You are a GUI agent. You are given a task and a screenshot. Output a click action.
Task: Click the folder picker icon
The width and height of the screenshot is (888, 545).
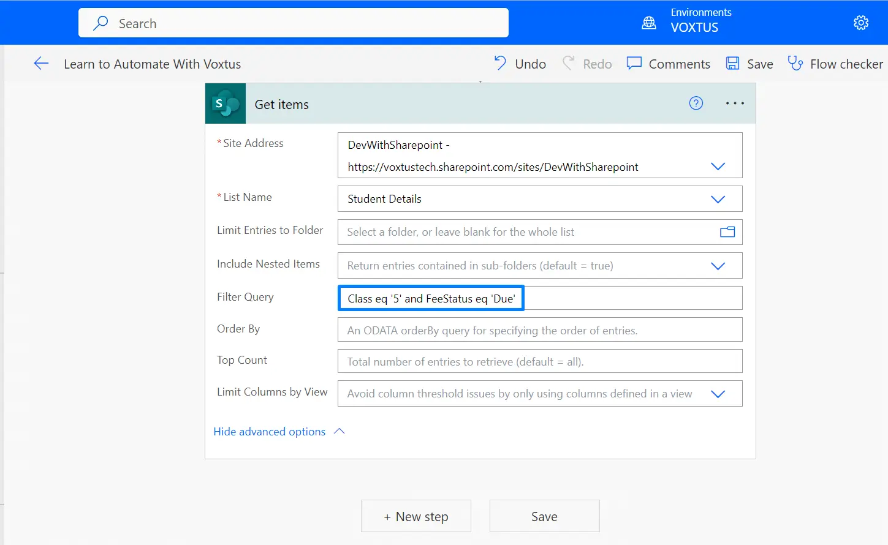point(727,232)
